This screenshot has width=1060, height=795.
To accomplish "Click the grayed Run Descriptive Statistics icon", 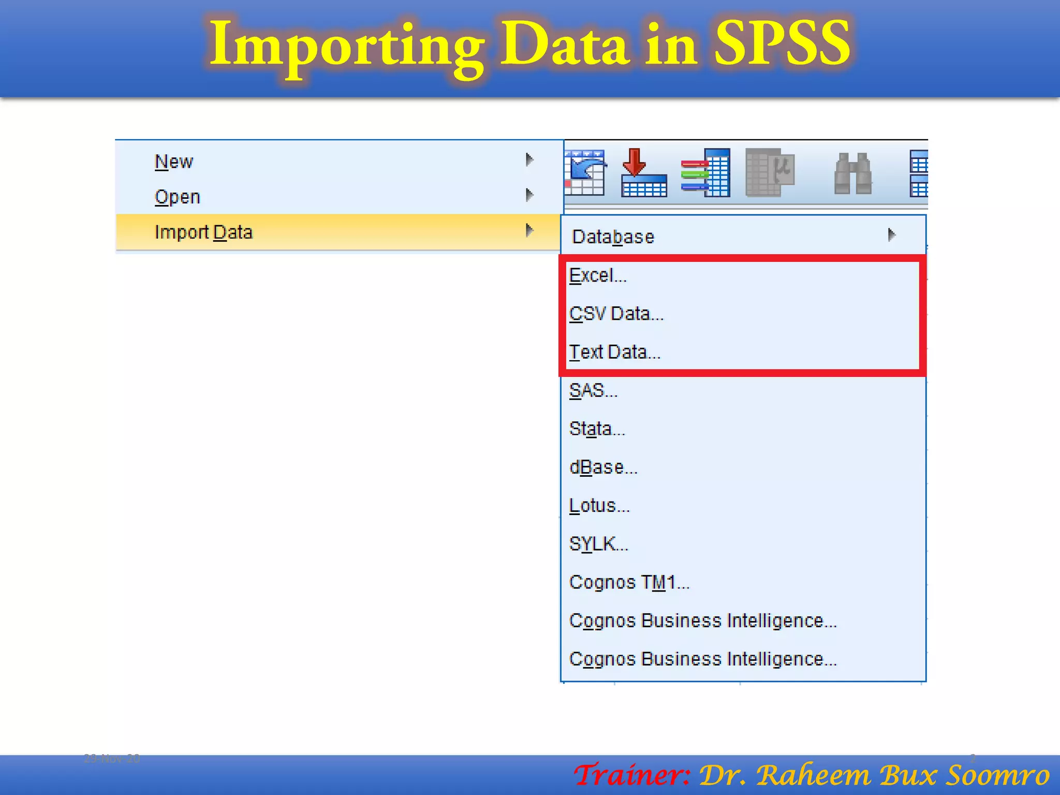I will click(770, 173).
